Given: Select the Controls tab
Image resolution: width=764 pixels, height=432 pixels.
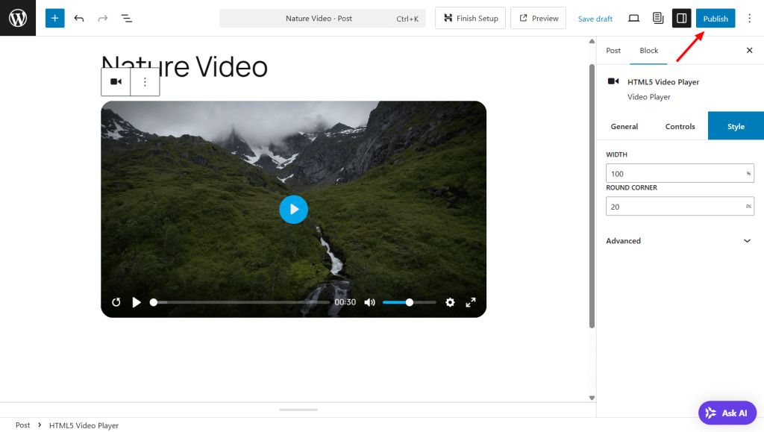Looking at the screenshot, I should coord(680,127).
